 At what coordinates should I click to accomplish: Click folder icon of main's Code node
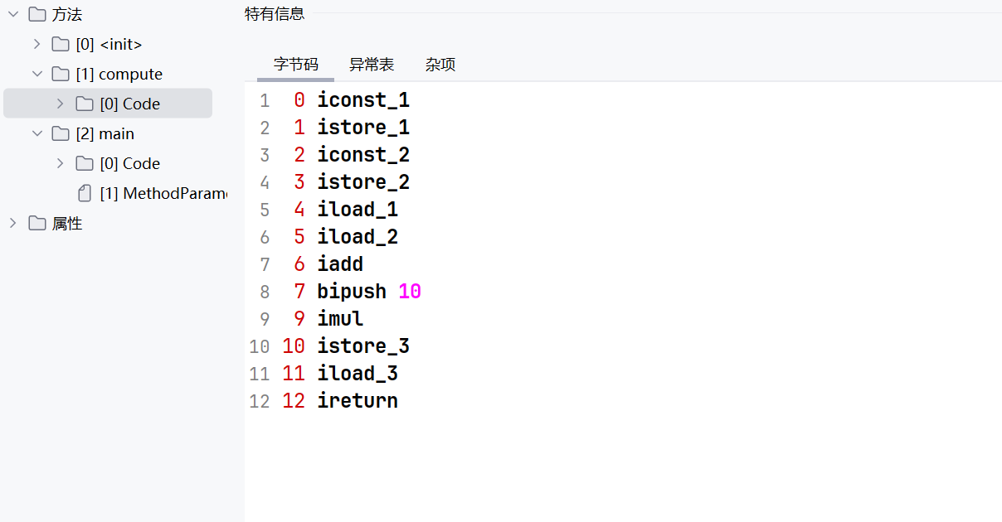pos(85,163)
